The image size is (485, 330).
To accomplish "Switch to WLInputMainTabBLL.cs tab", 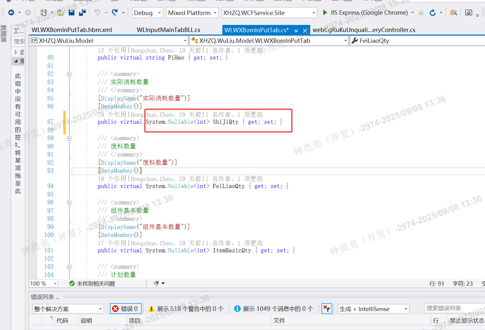I will tap(168, 30).
